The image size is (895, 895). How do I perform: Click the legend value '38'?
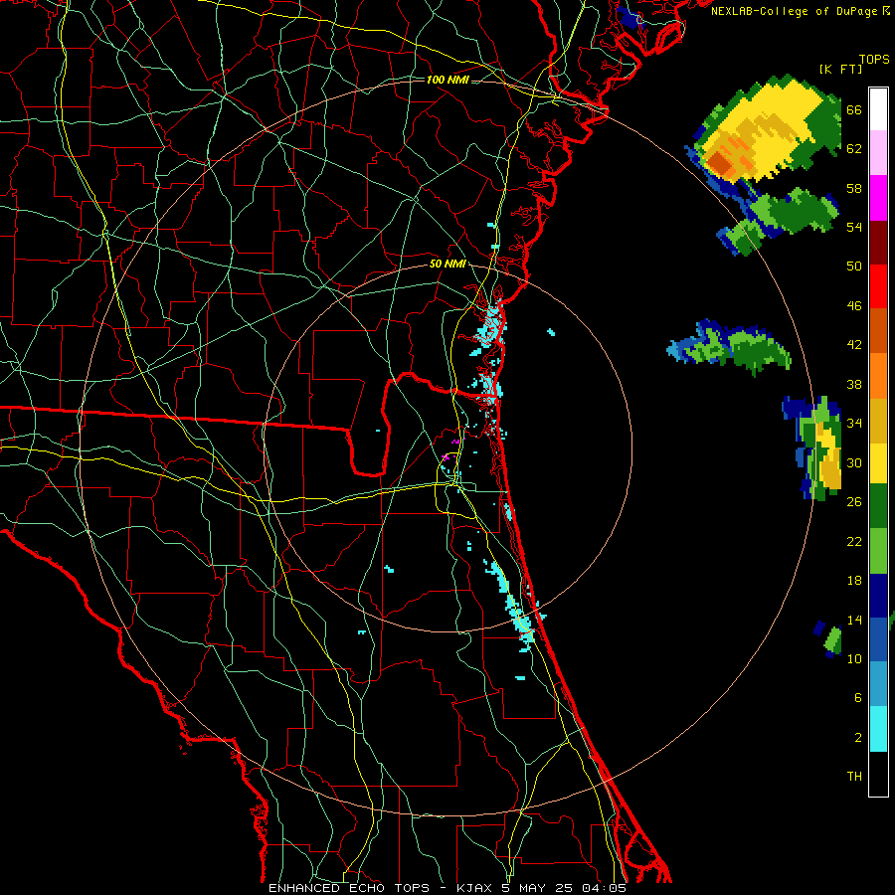tap(854, 384)
